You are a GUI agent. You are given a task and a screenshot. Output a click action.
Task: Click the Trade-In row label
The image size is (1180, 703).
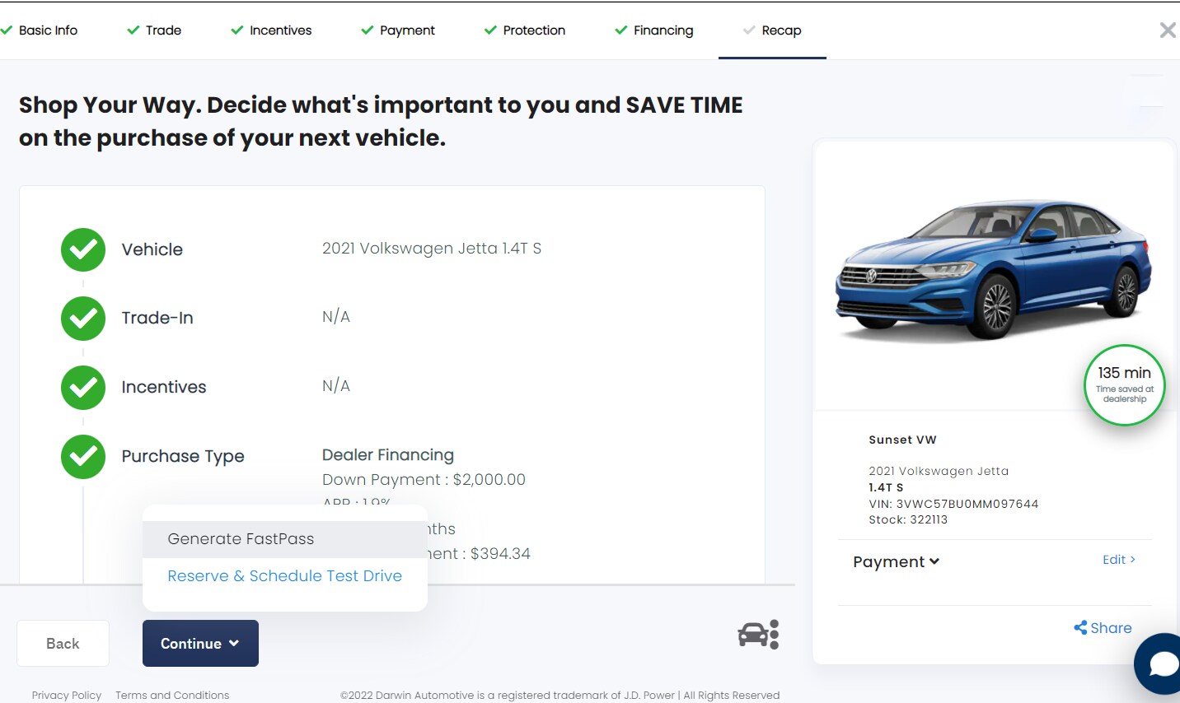tap(157, 318)
